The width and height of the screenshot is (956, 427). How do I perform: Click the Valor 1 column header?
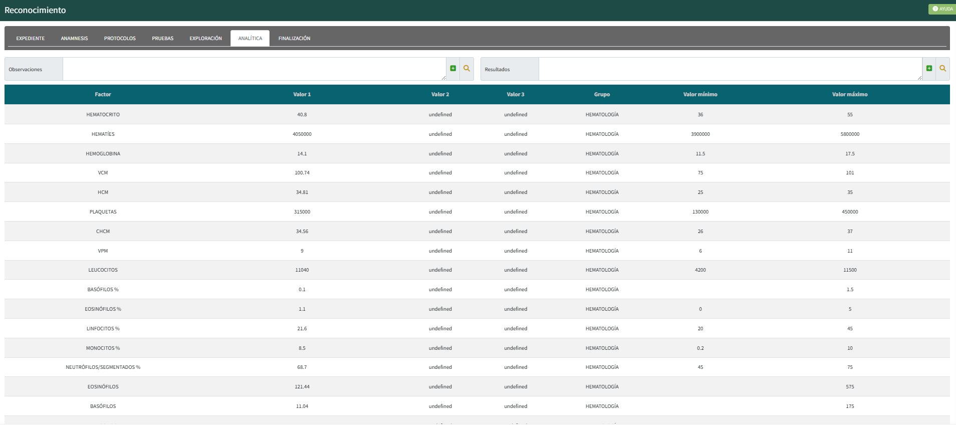(302, 94)
